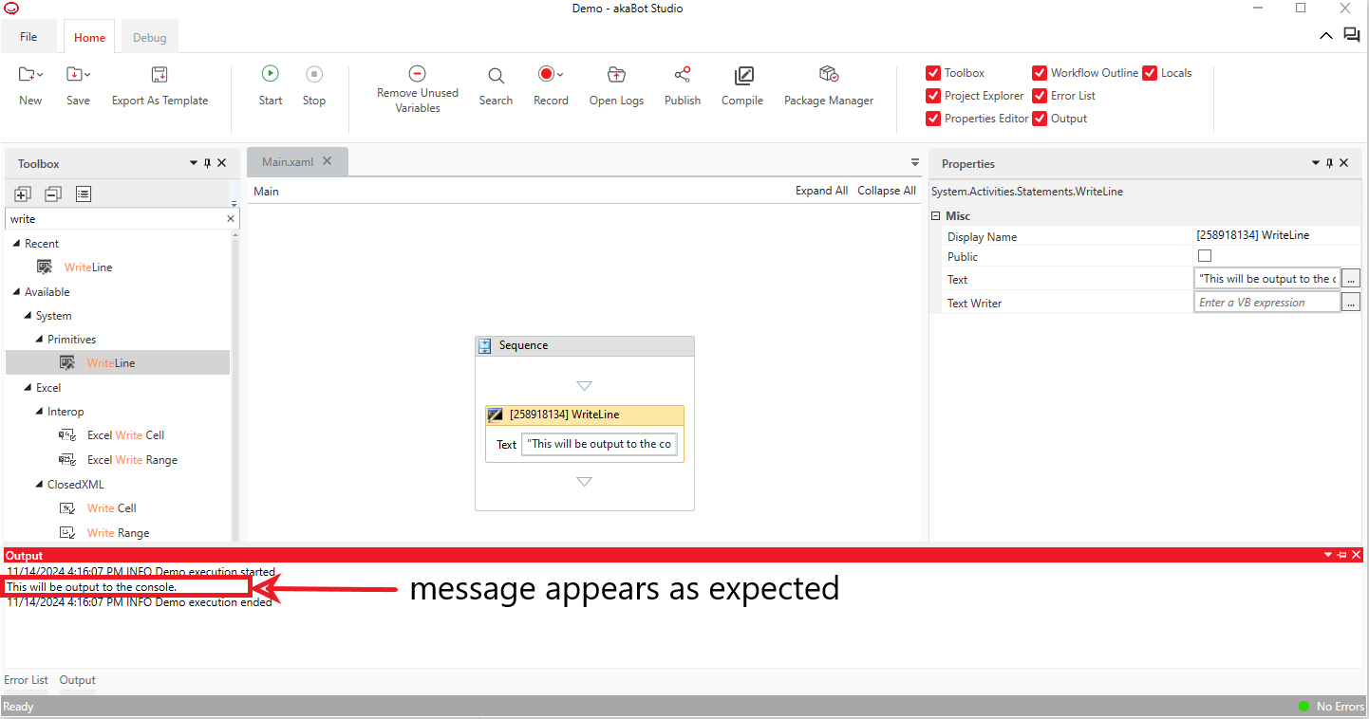Viewport: 1369px width, 719px height.
Task: Click the Text Writer expression field
Action: coord(1267,303)
